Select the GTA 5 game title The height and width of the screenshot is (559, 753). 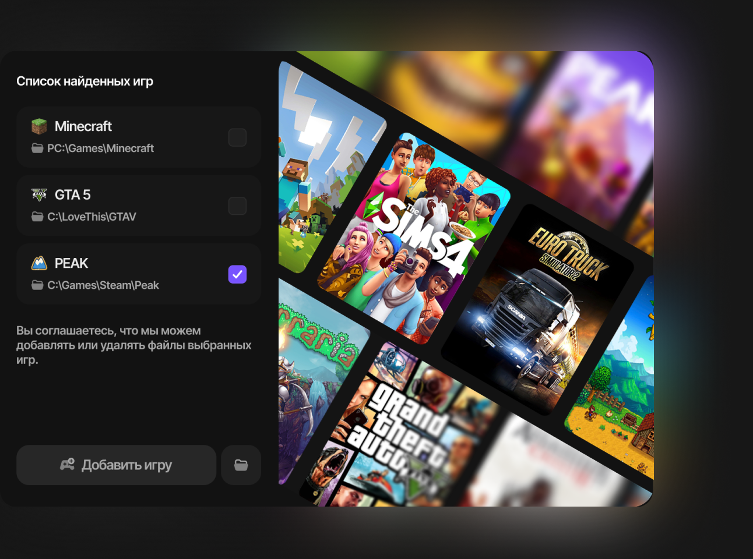pyautogui.click(x=73, y=194)
